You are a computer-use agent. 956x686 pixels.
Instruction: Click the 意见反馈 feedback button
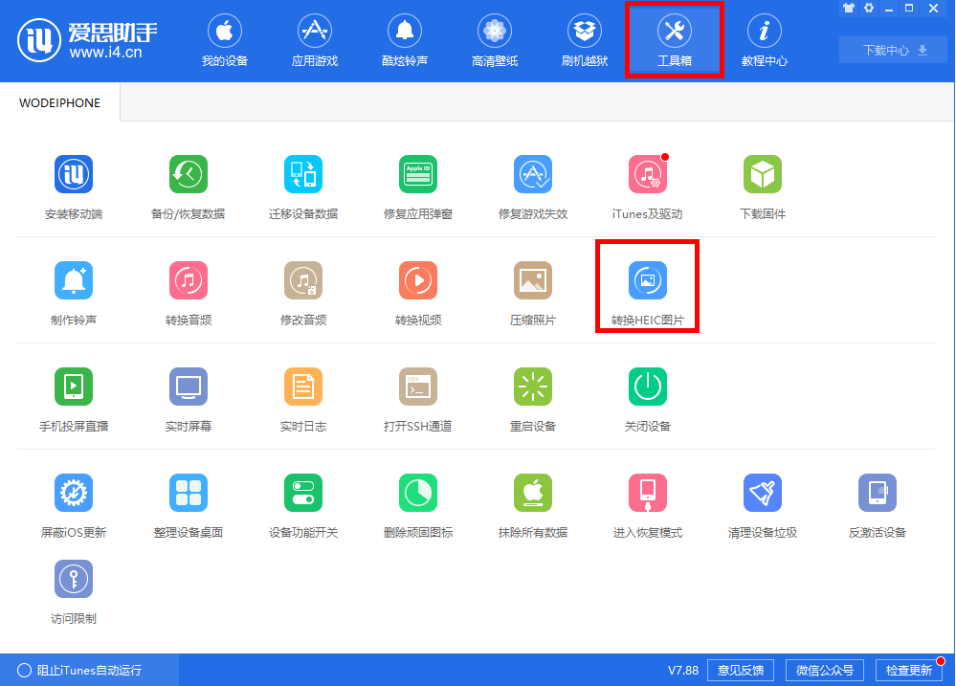[x=740, y=670]
